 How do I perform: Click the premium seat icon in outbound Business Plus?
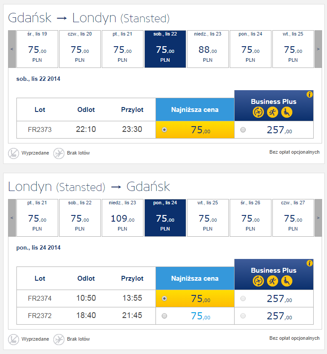pos(287,112)
